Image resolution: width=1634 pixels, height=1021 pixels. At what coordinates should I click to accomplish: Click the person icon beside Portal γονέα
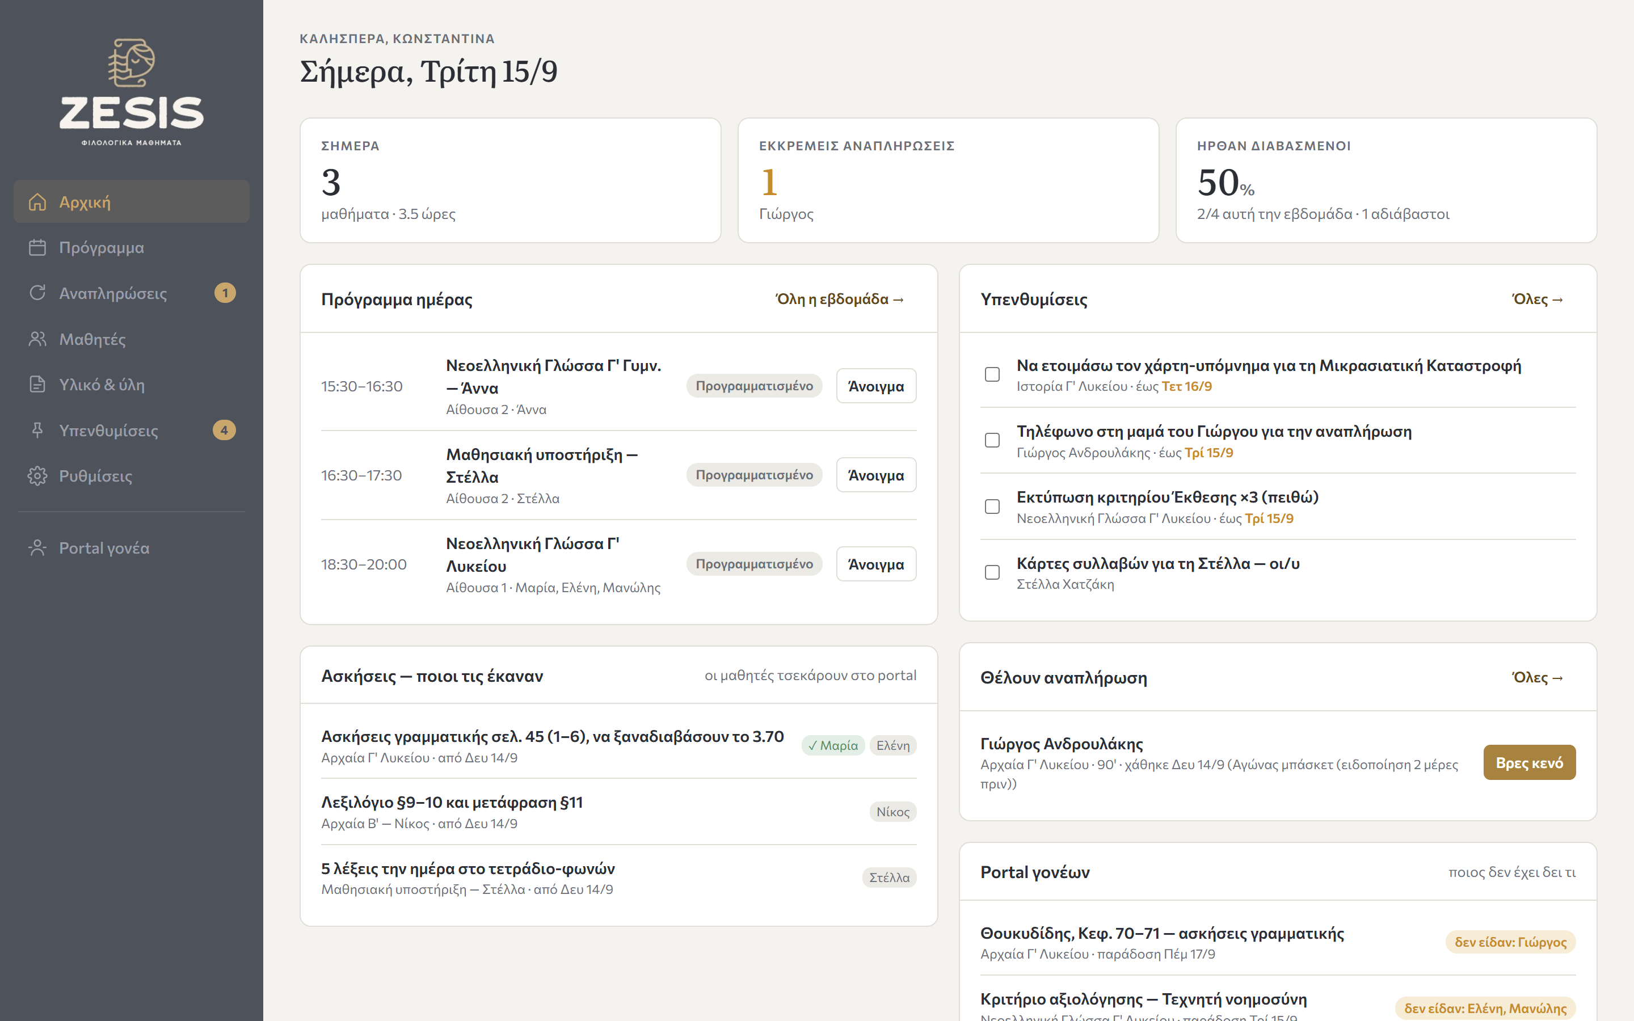38,547
